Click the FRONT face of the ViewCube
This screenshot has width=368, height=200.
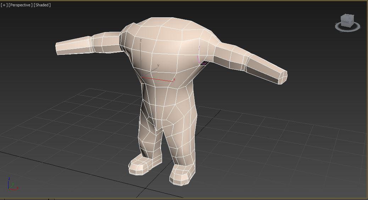(x=345, y=22)
